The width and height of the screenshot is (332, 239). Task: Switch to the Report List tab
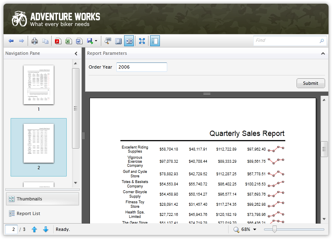coord(28,213)
